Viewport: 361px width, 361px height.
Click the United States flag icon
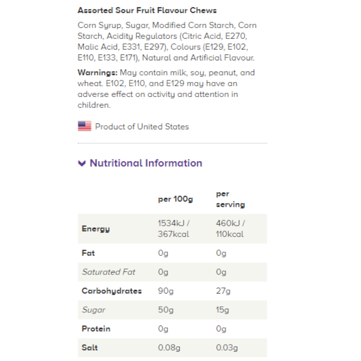[84, 126]
